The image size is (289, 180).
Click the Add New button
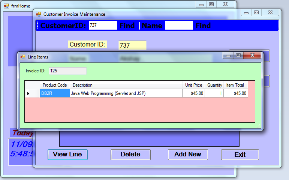(188, 154)
